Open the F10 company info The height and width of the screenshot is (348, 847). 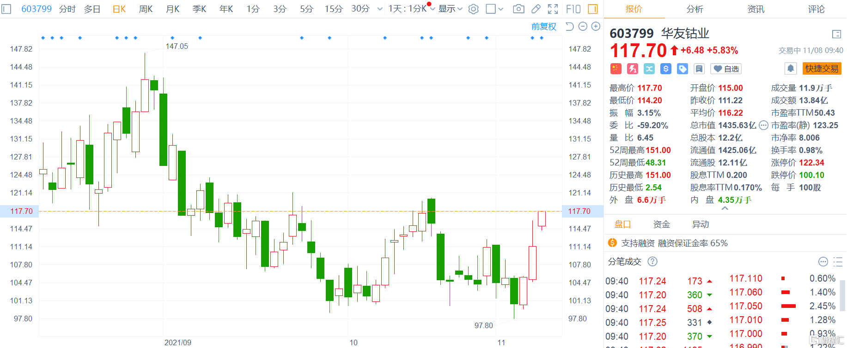pos(573,9)
